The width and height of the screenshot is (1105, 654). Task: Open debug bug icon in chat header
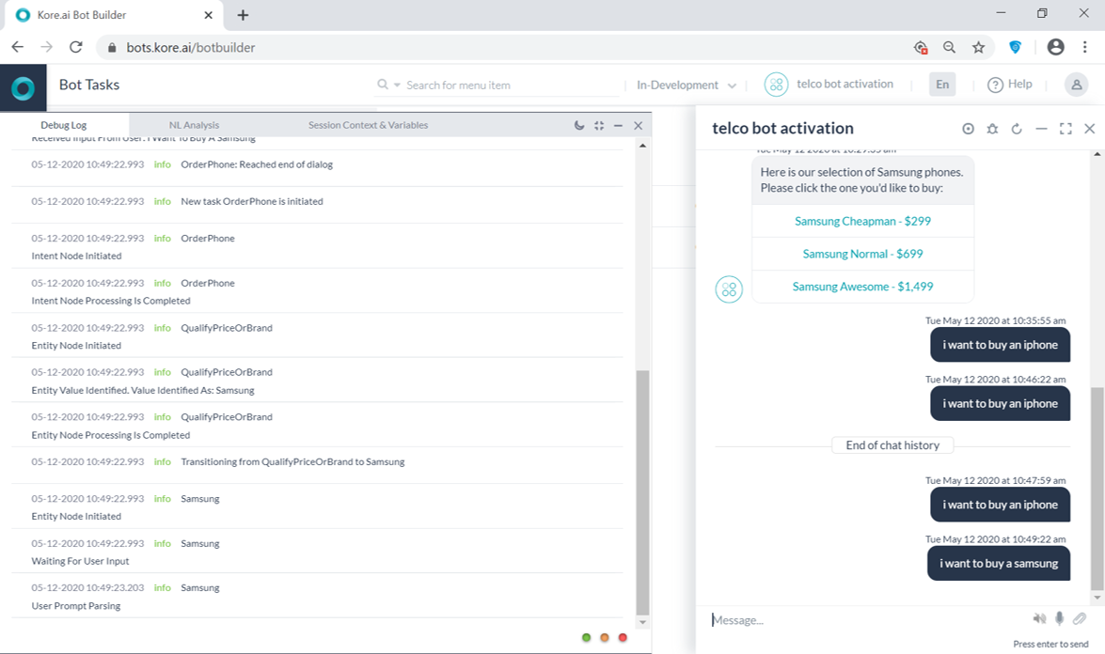(x=992, y=129)
